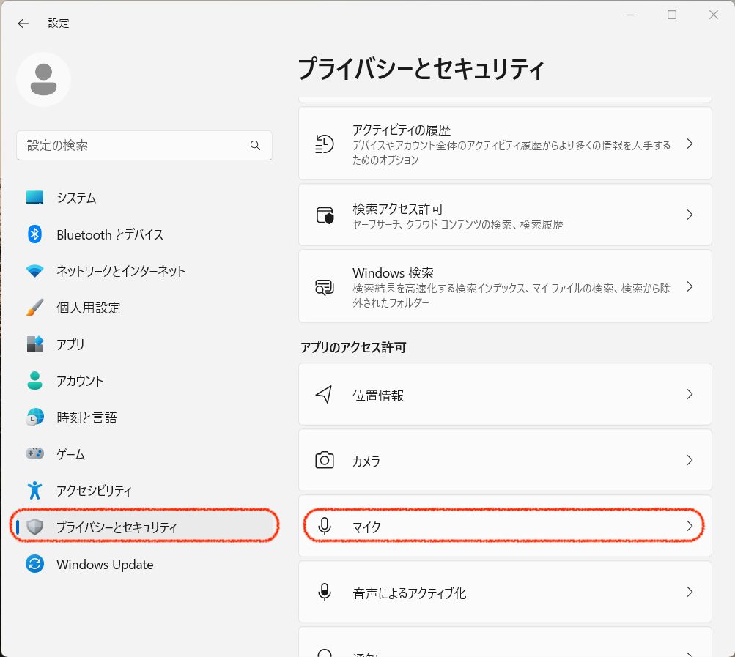Viewport: 735px width, 657px height.
Task: Open the Windows 検索 card
Action: [506, 286]
